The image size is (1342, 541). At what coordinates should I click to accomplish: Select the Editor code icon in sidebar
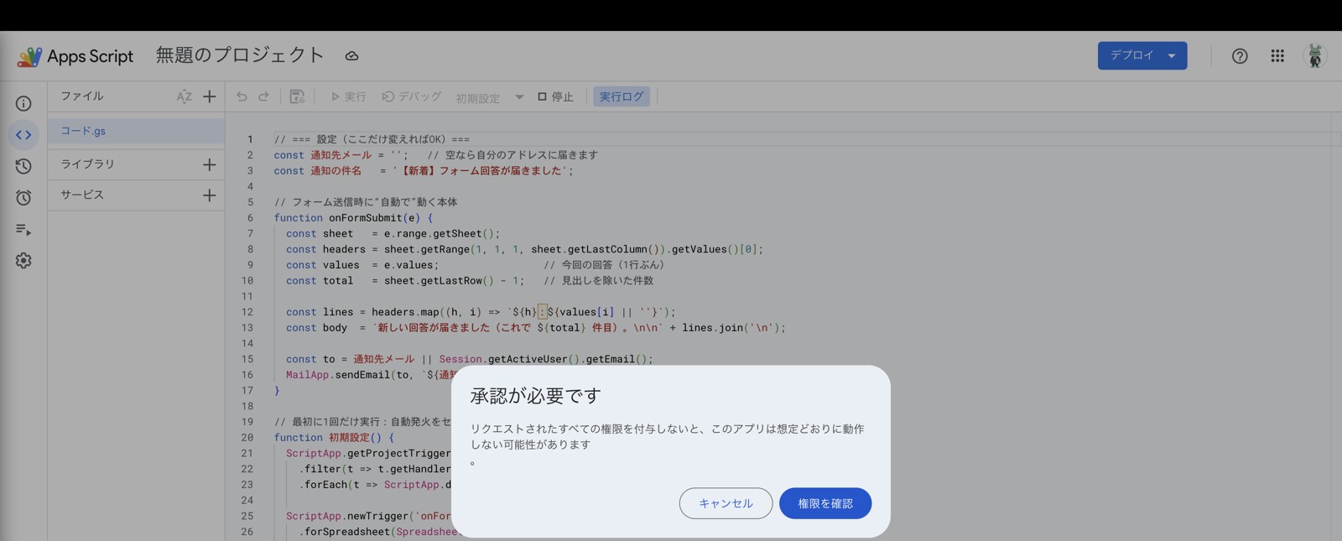[x=23, y=134]
